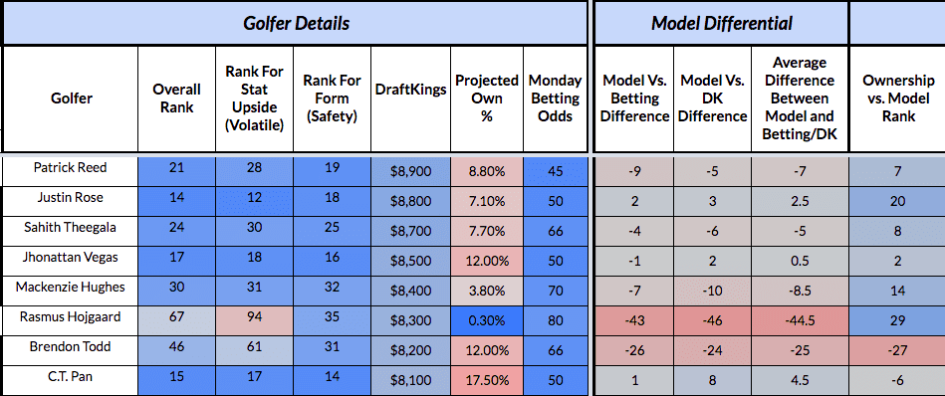Screen dimensions: 945x396
Task: Click Justin Rose's ownership rank 20 cell
Action: [x=897, y=201]
